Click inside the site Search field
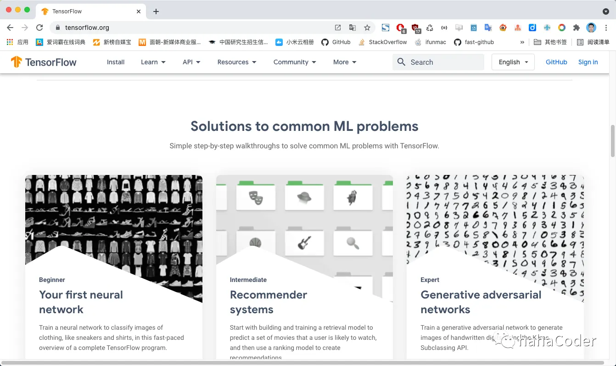616x366 pixels. 438,62
